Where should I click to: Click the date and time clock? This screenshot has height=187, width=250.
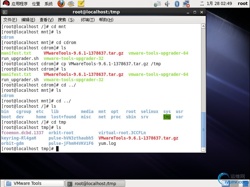216,3
